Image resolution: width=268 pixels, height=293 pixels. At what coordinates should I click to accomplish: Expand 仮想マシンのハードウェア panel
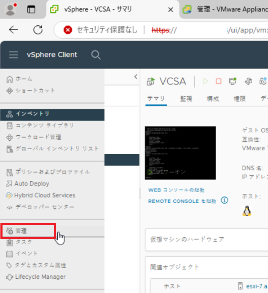point(206,240)
